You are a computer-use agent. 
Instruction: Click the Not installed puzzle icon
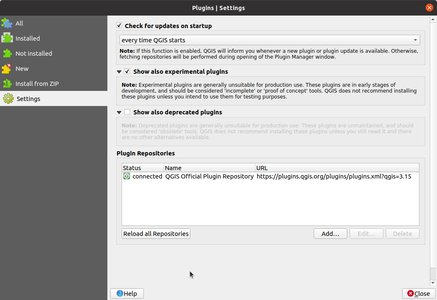click(7, 54)
